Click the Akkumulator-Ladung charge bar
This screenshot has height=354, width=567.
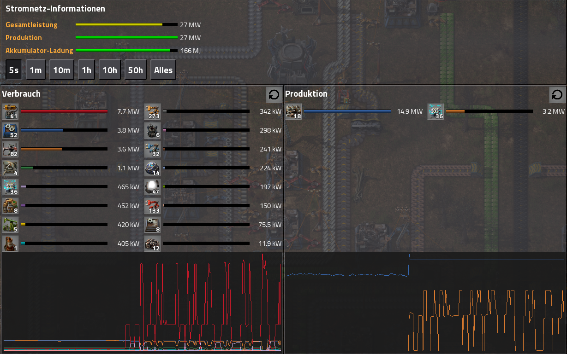pyautogui.click(x=126, y=51)
